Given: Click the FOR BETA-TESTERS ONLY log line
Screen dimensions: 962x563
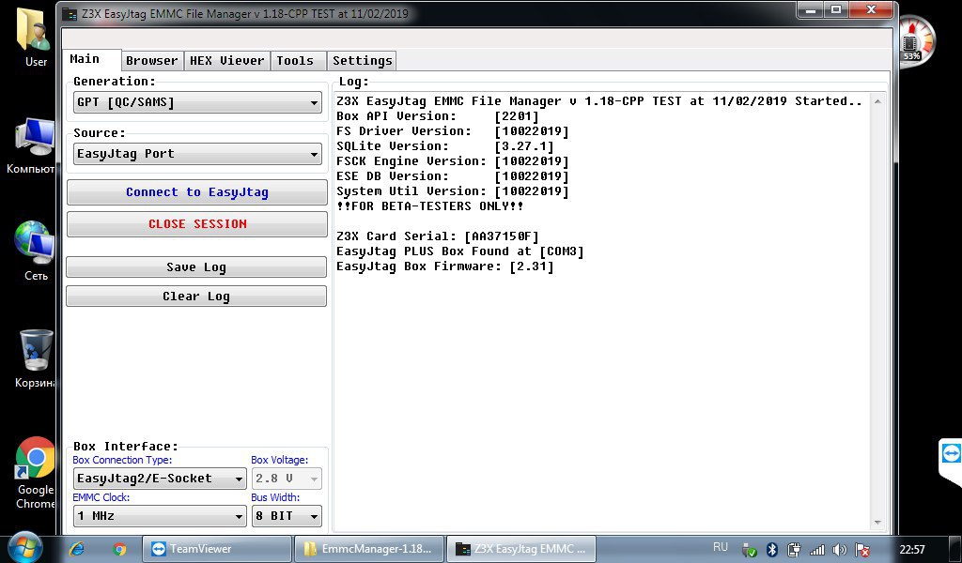Looking at the screenshot, I should point(430,206).
